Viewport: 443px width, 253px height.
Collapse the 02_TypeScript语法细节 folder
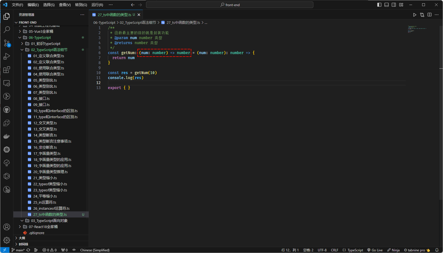click(x=49, y=50)
